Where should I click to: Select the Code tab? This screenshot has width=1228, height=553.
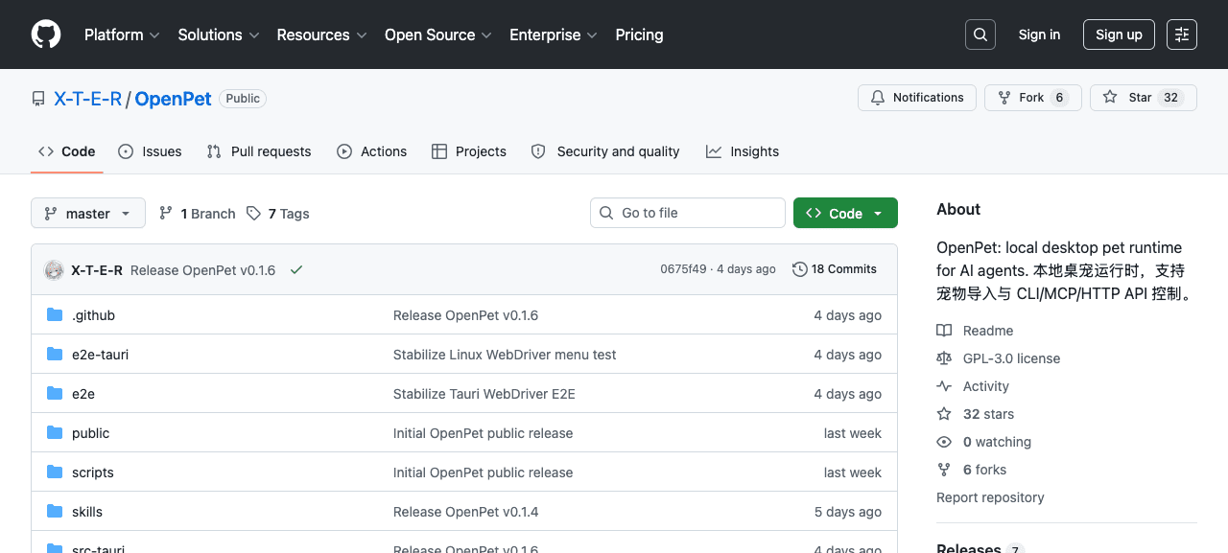(x=67, y=151)
